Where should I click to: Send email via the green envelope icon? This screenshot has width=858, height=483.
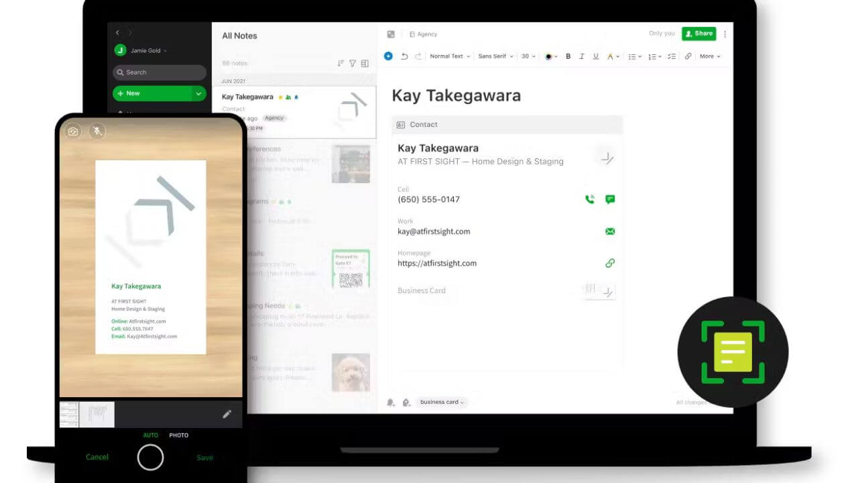610,231
